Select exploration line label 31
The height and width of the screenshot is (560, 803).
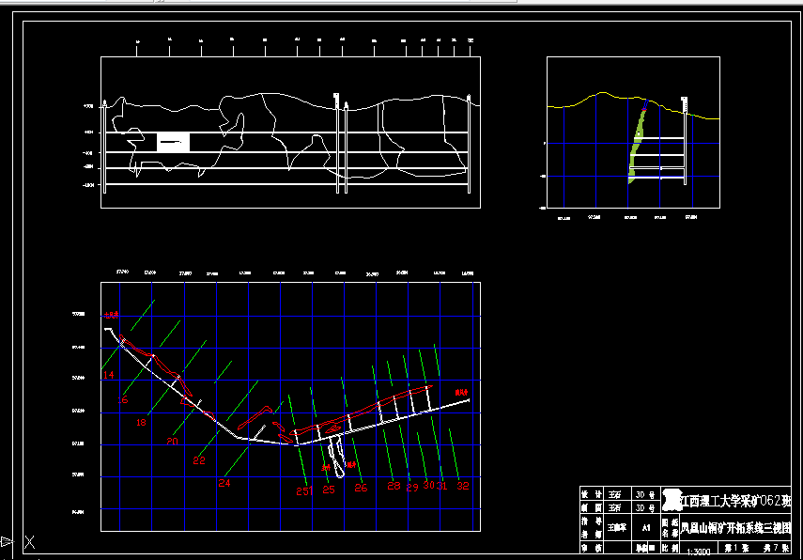[442, 486]
